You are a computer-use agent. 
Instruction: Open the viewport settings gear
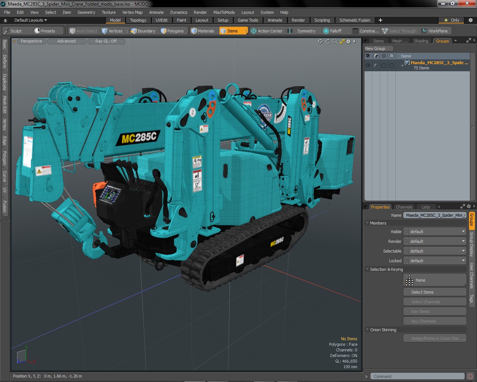click(x=348, y=41)
